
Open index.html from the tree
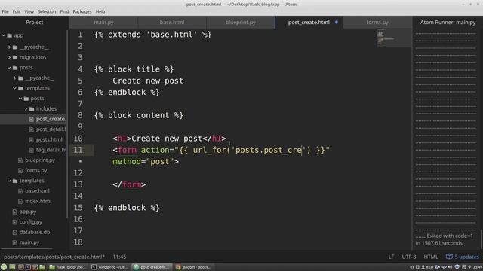point(38,201)
